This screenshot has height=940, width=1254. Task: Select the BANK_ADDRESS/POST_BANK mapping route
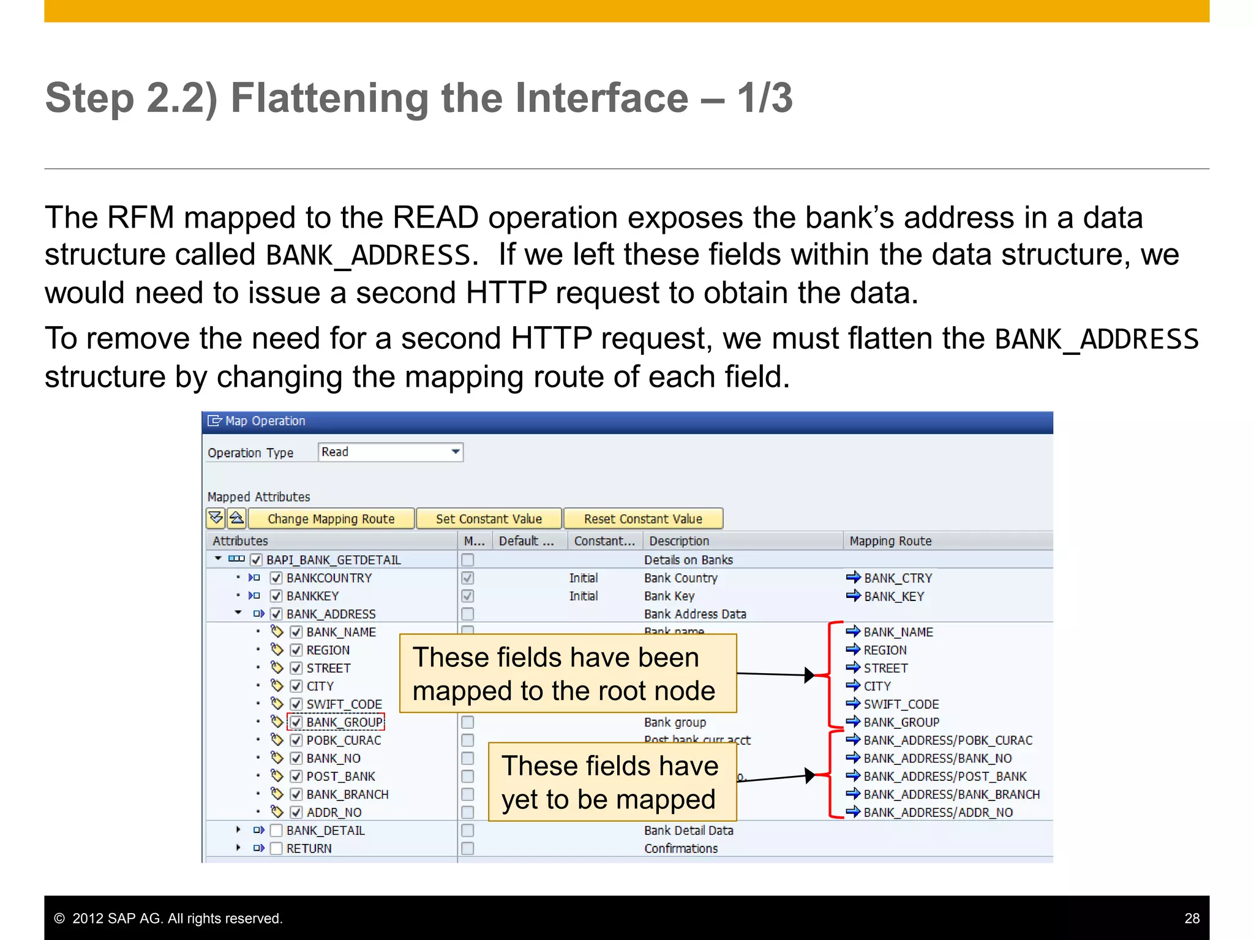945,776
